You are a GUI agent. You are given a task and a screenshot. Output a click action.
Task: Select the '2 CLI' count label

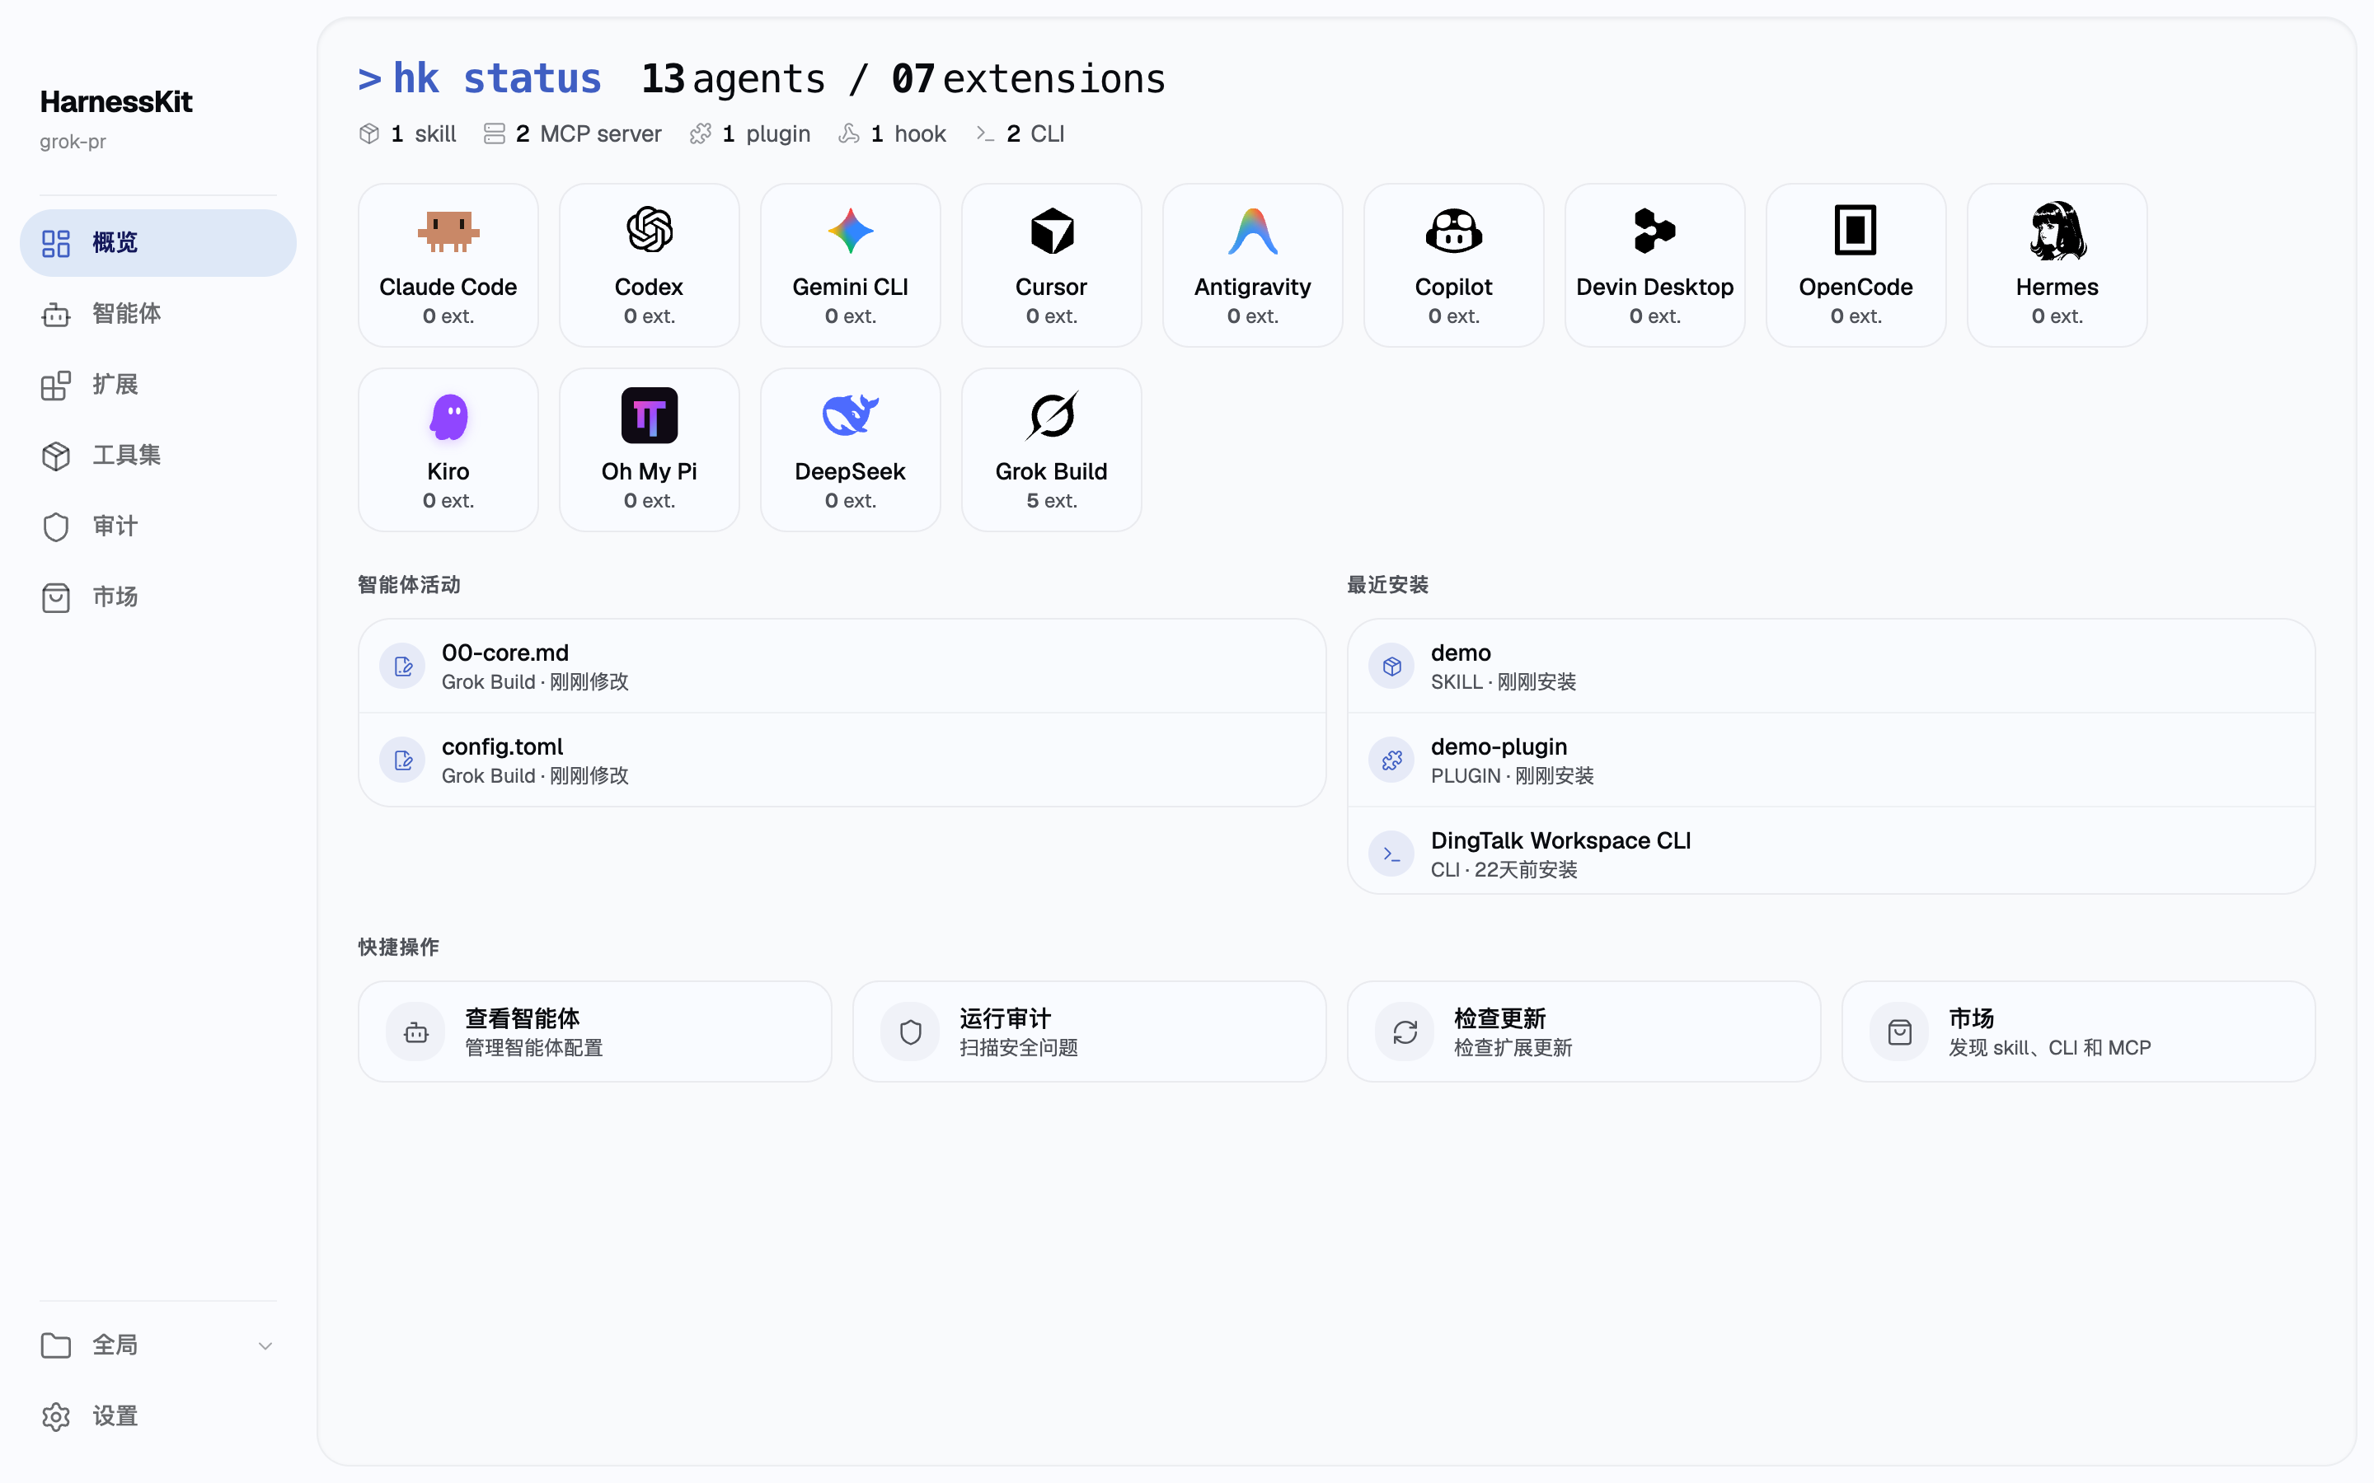pyautogui.click(x=1035, y=133)
